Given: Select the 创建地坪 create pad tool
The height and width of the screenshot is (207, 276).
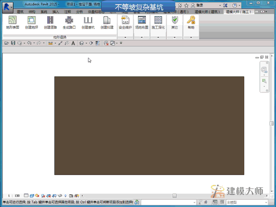Looking at the screenshot, I should [x=31, y=23].
